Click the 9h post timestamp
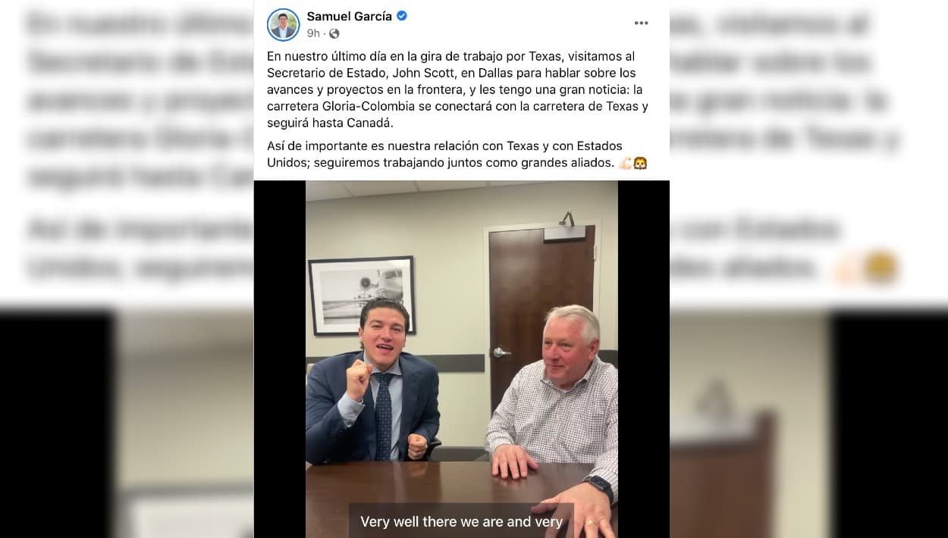Screen dimensions: 948x538 (312, 33)
